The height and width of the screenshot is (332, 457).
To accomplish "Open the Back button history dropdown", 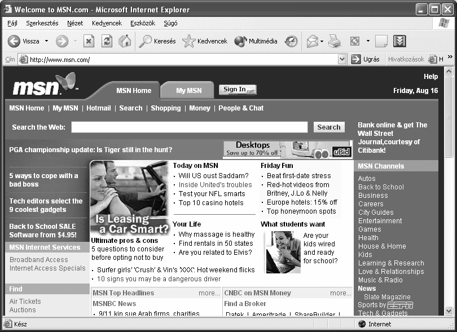I will pyautogui.click(x=46, y=41).
